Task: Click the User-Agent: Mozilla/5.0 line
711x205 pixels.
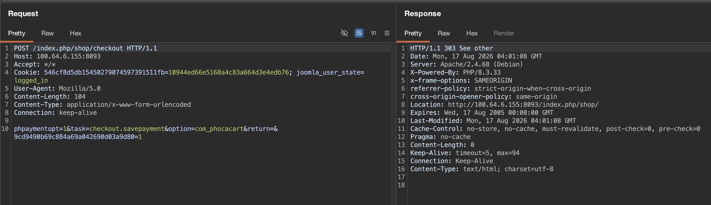Action: (57, 88)
